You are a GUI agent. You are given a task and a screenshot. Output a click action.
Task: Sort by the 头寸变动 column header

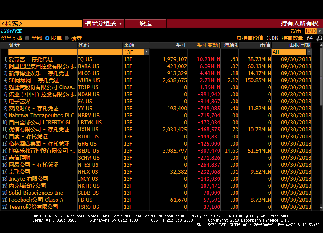204,45
